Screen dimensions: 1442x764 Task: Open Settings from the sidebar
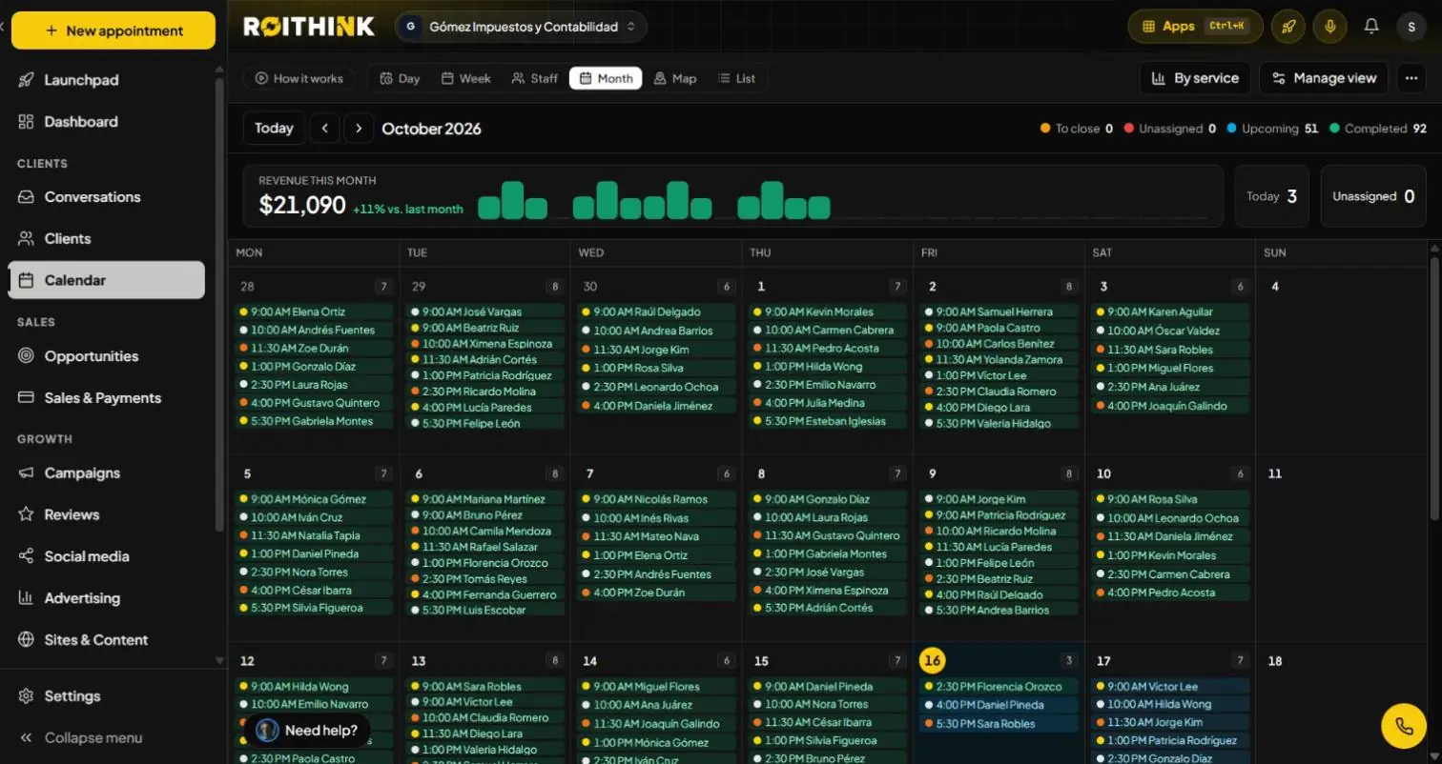point(106,696)
